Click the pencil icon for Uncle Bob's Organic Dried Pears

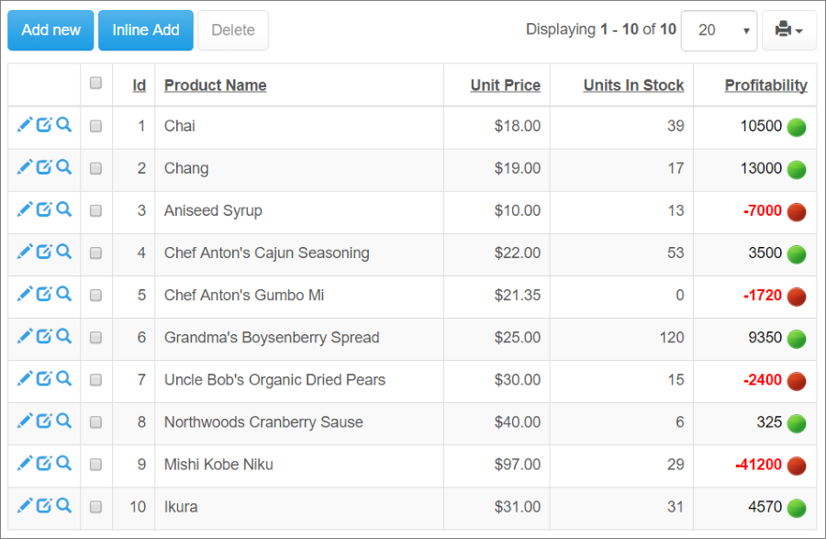(x=25, y=378)
